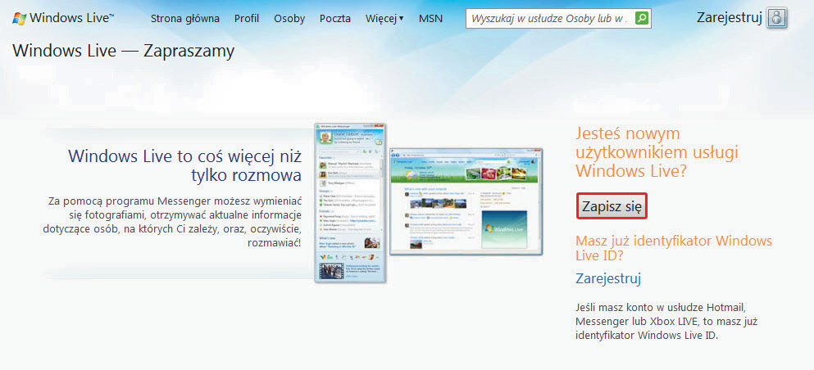Select Poczta in the navigation bar

tap(335, 18)
